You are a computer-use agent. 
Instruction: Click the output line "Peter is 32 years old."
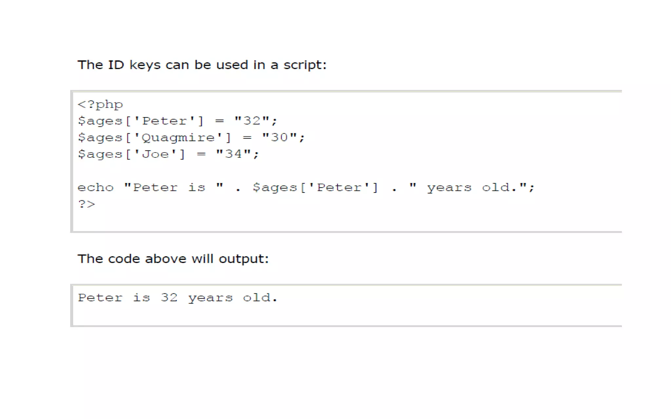pos(178,298)
